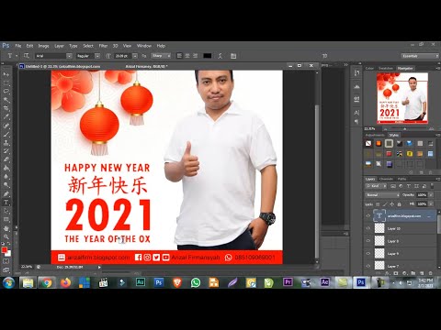Switch to the Channels tab
Screen dimensions: 441x330
tap(386, 179)
